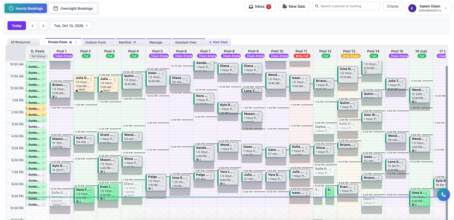Open the Private Pools tab options menu
Viewport: 454px width, 220px height.
76,42
